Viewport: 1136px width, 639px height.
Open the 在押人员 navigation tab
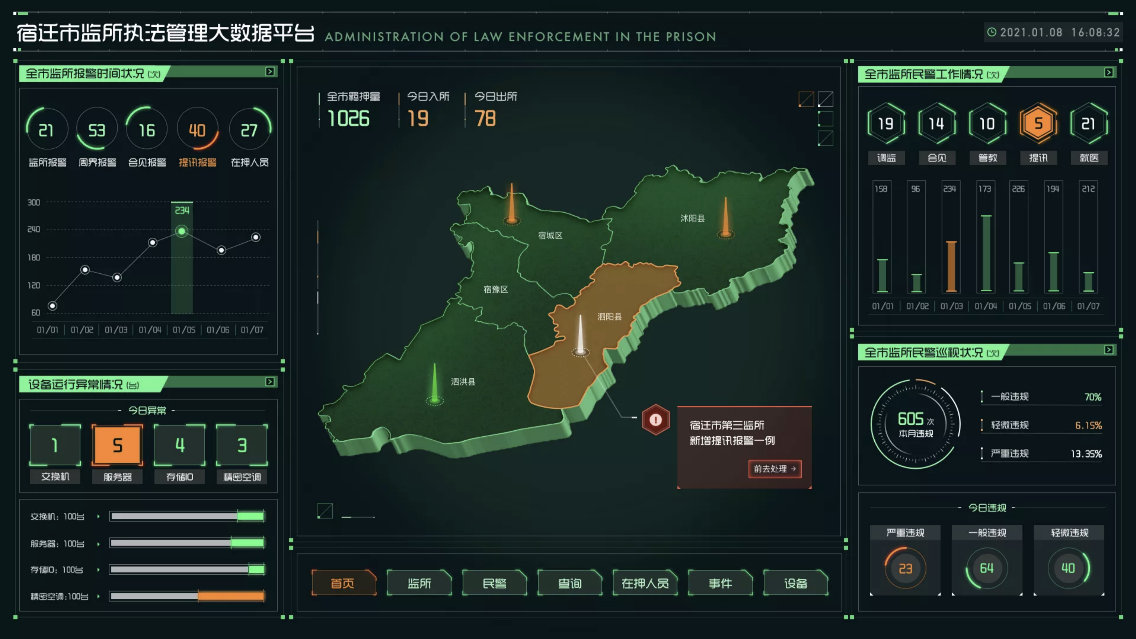[x=645, y=583]
